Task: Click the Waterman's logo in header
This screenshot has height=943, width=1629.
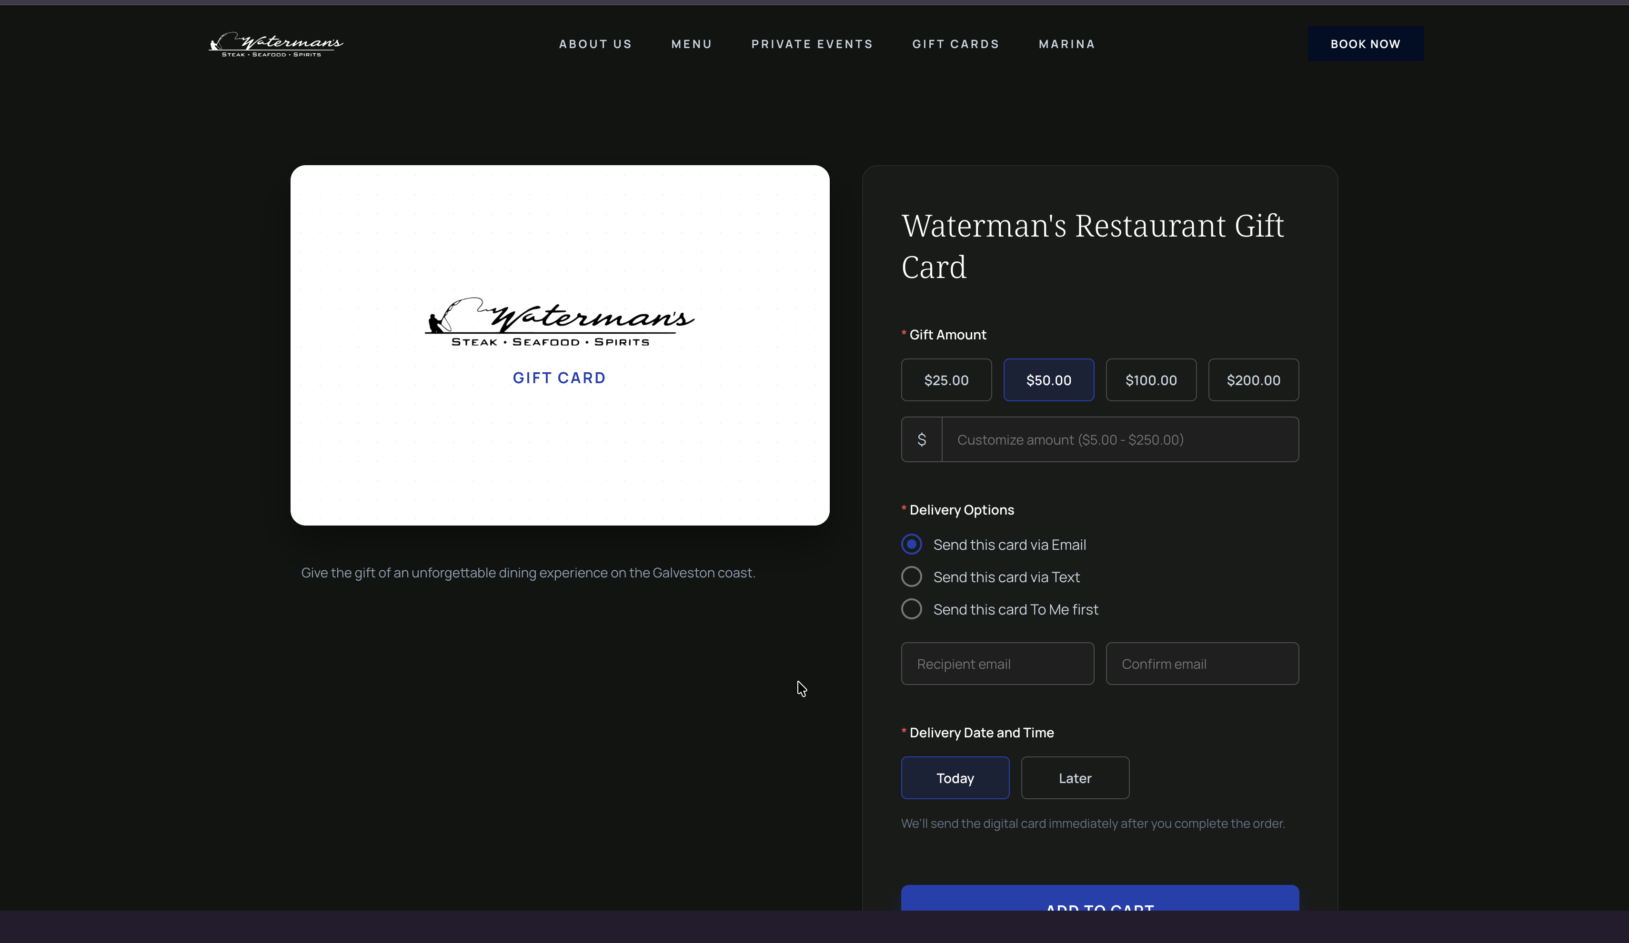Action: [276, 44]
